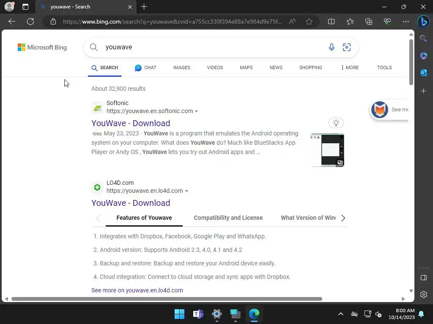
Task: Refresh the current page
Action: (30, 22)
